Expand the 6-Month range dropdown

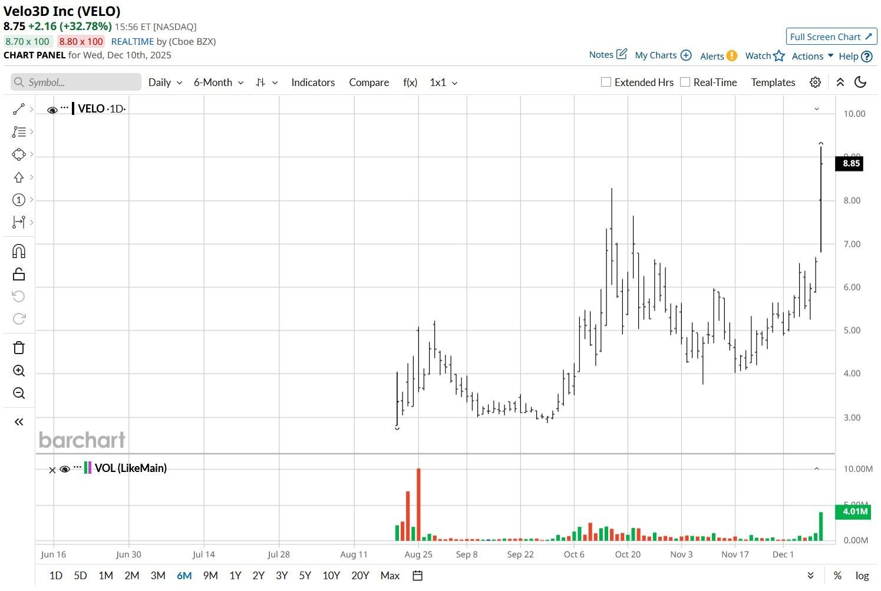coord(217,82)
